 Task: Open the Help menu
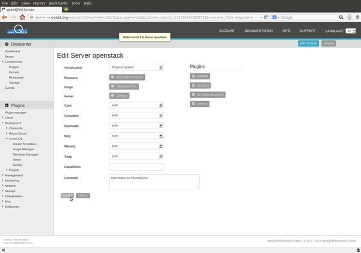pyautogui.click(x=87, y=3)
